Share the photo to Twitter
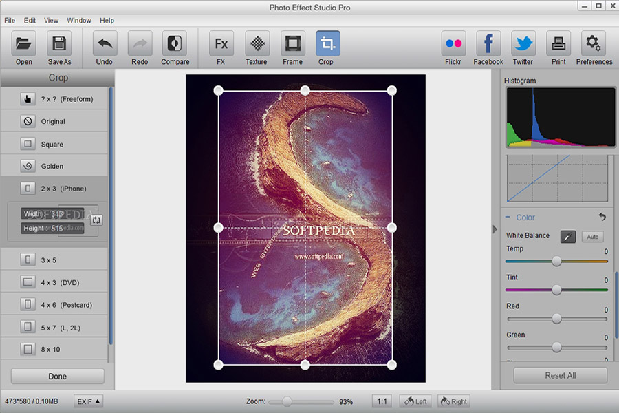 pos(523,43)
